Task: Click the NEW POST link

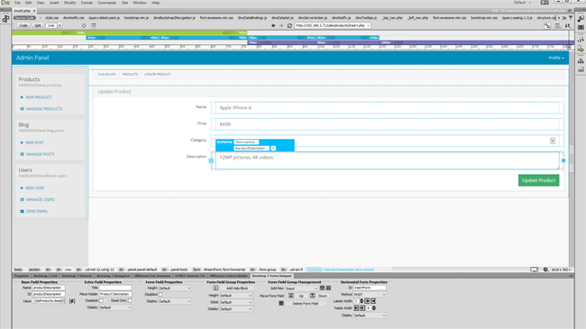Action: pos(34,142)
